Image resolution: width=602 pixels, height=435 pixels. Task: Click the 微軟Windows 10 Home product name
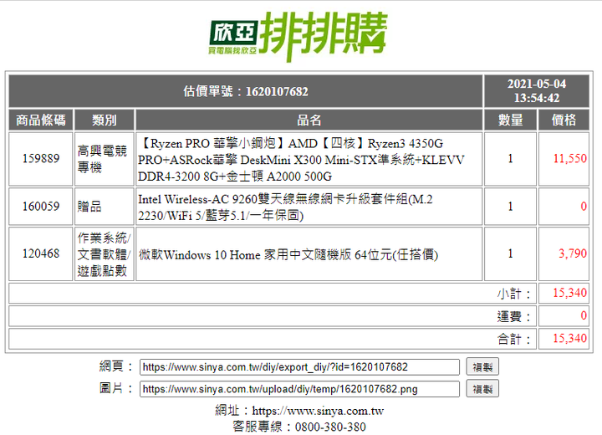click(288, 255)
